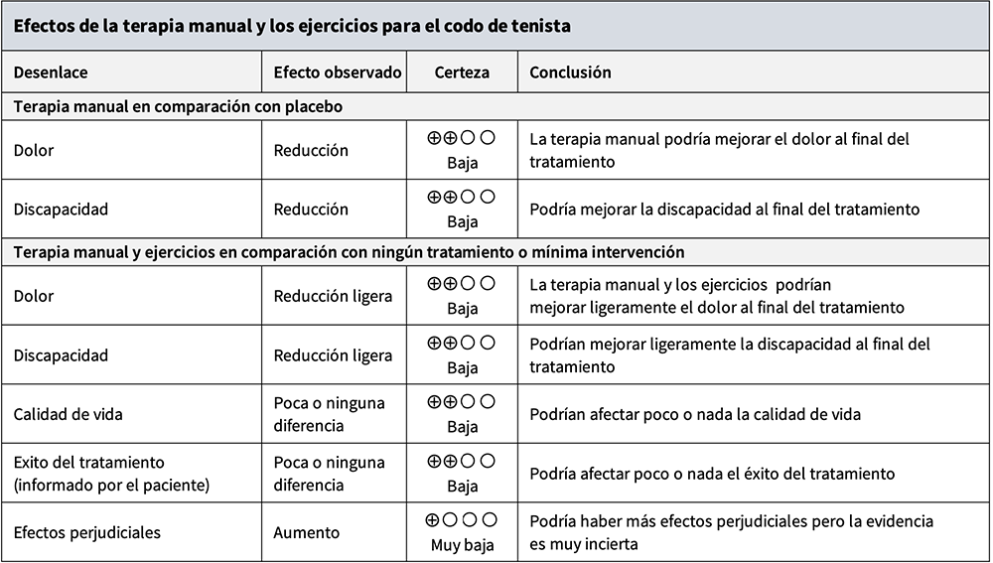Click the "Exito del tratamiento" outcome label
Image resolution: width=993 pixels, height=563 pixels.
pos(88,463)
